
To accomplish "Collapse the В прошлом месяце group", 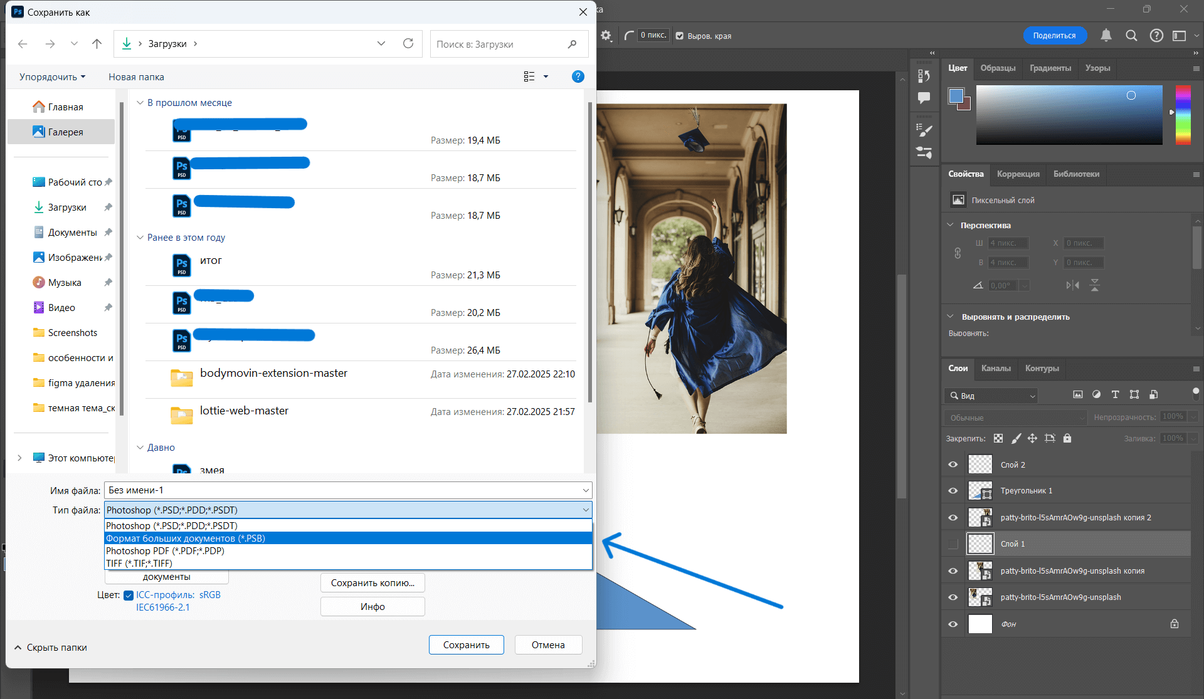I will 140,103.
